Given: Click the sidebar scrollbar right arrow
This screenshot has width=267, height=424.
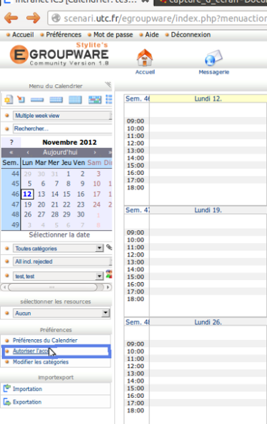Looking at the screenshot, I should [108, 287].
